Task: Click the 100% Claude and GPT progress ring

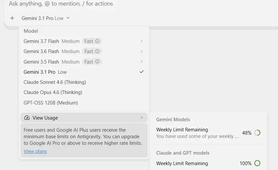Action: click(x=257, y=163)
